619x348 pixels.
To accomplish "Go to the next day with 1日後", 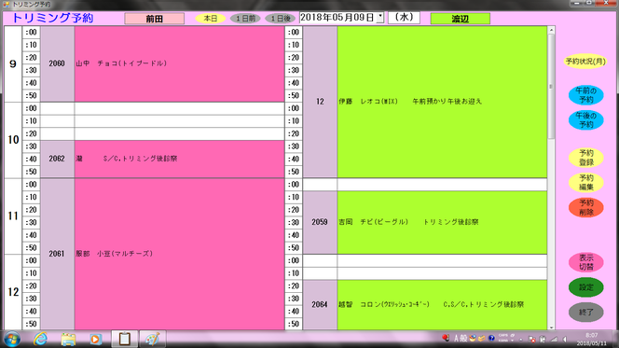I will point(281,18).
